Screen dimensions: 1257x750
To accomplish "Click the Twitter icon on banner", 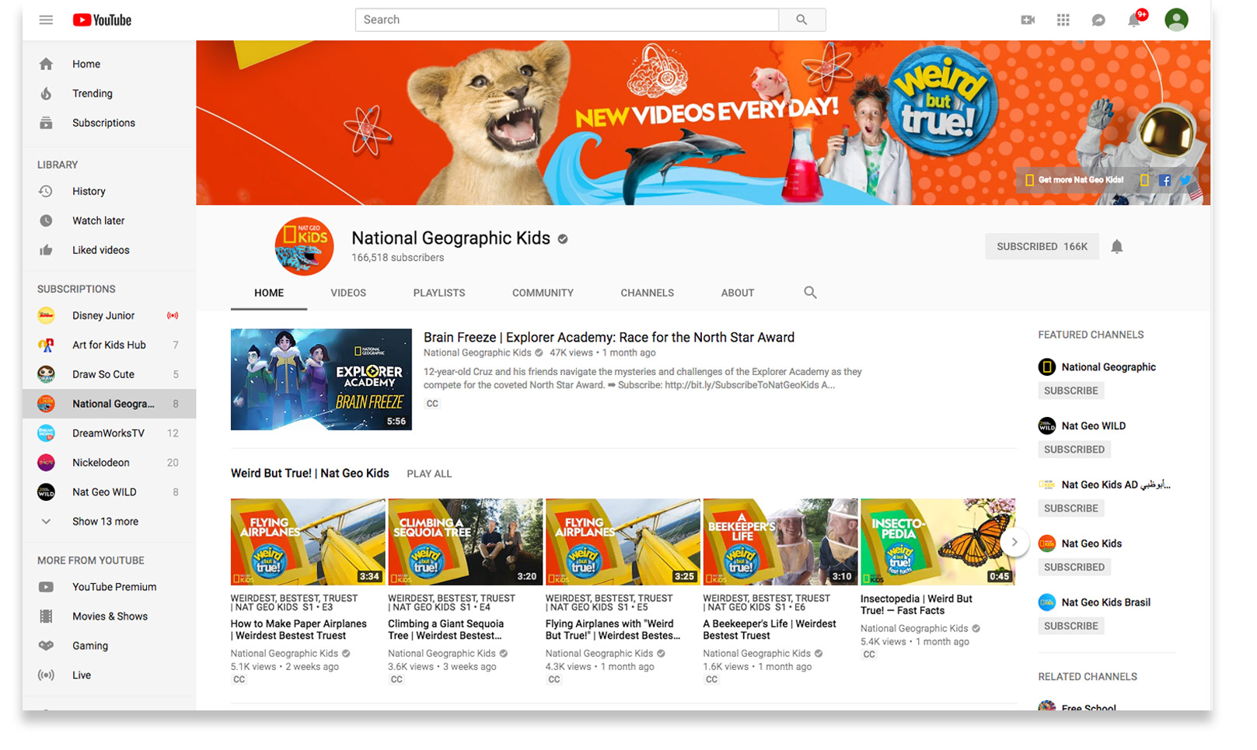I will [1185, 180].
